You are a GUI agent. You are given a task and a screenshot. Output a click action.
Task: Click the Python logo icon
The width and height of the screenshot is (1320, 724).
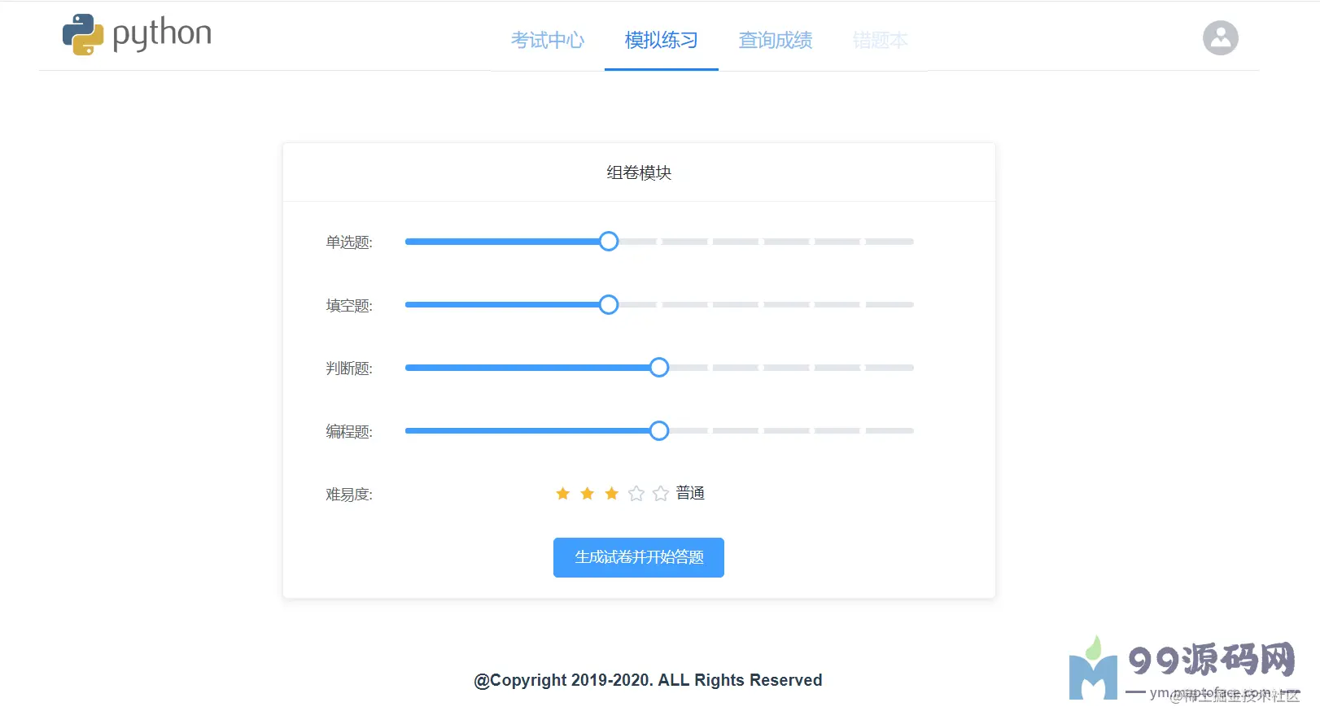pyautogui.click(x=83, y=35)
